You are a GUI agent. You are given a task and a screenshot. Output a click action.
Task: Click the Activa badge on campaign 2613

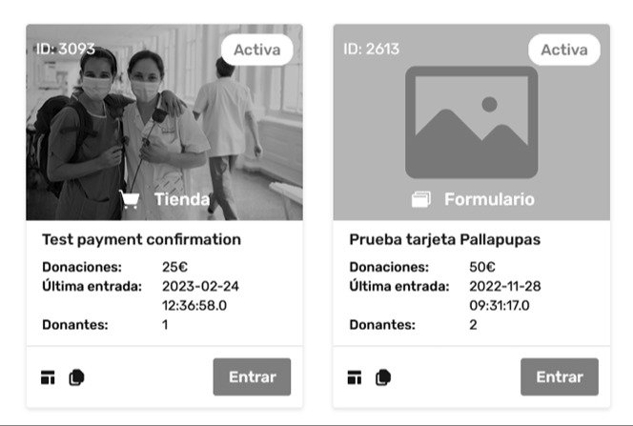coord(564,50)
